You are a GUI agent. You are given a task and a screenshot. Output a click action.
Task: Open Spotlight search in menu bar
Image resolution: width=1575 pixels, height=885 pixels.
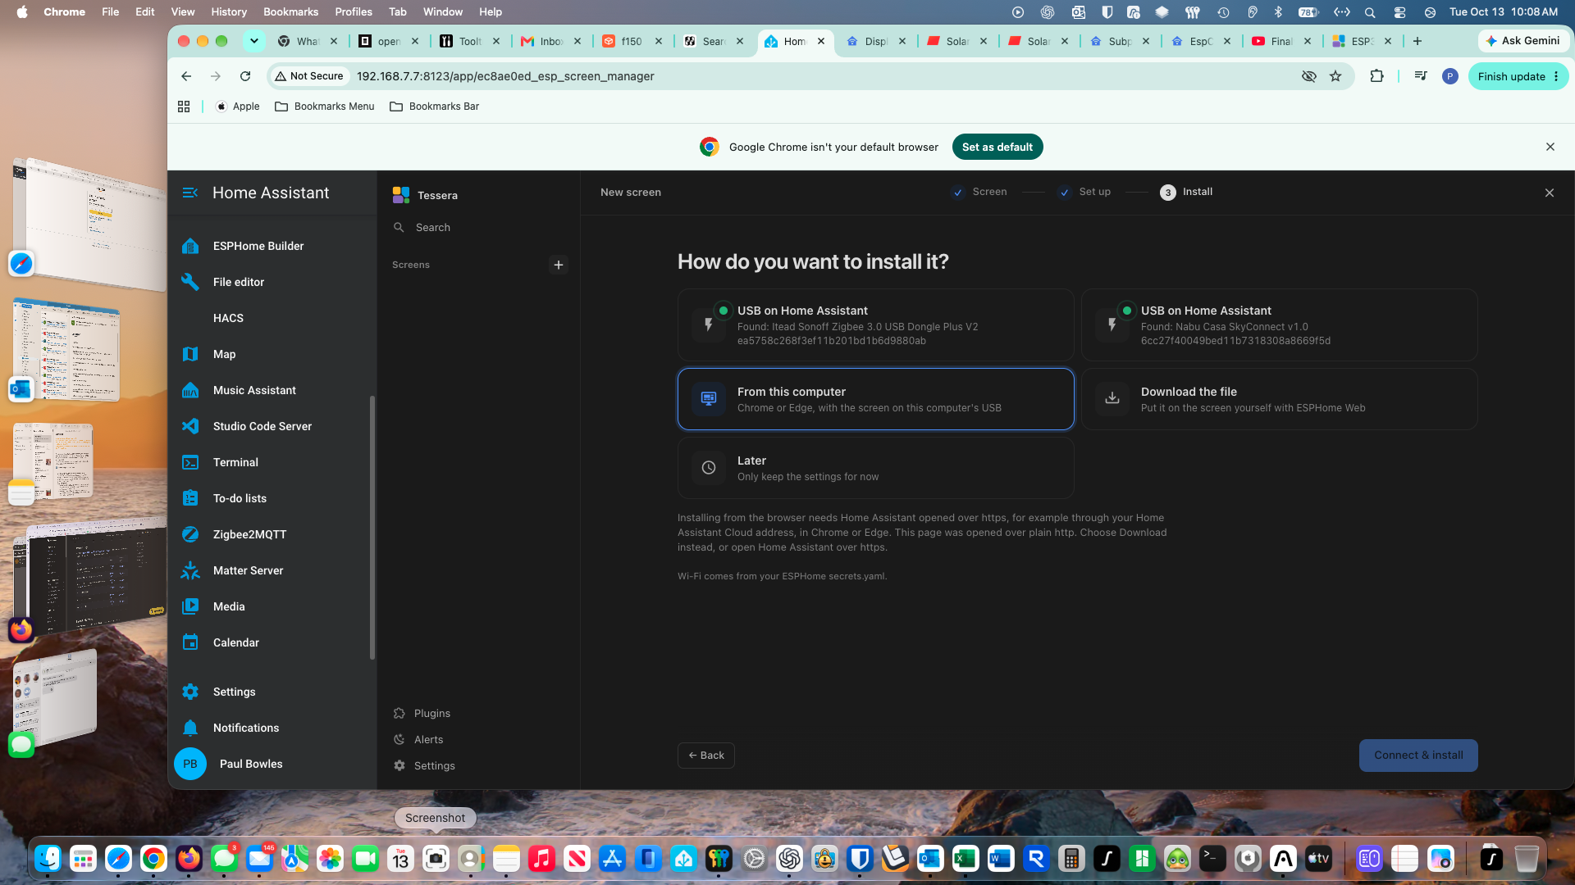tap(1370, 12)
